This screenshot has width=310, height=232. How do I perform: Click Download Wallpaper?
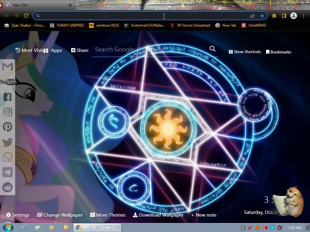158,215
